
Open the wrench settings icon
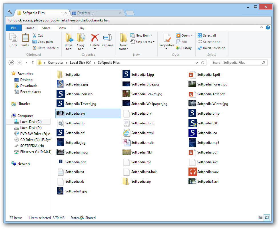click(10, 12)
